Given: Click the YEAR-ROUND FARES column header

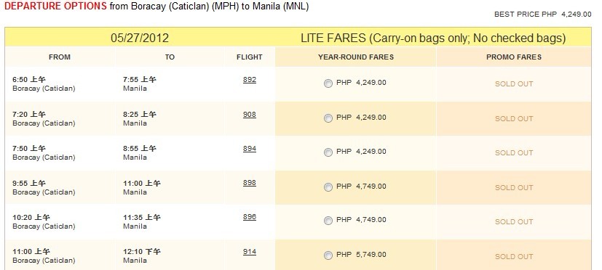Looking at the screenshot, I should point(356,57).
